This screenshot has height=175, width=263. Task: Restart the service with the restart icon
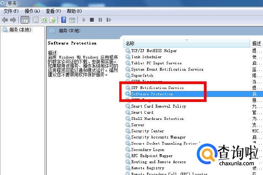[109, 20]
